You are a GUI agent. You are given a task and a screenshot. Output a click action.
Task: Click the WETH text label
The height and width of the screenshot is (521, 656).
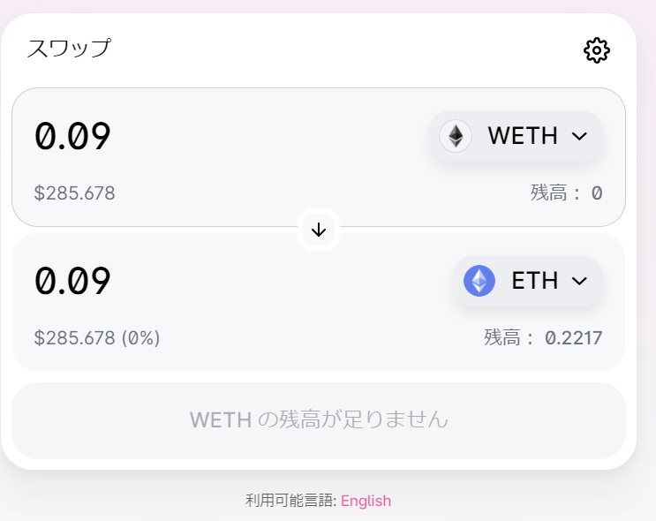(523, 136)
